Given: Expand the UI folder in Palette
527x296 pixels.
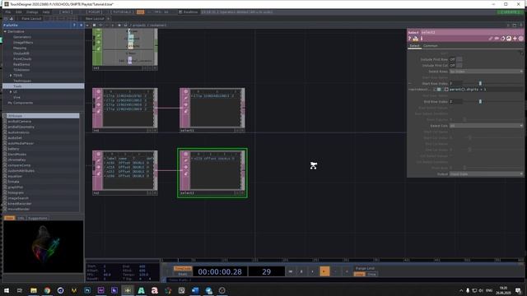Looking at the screenshot, I should 11,91.
